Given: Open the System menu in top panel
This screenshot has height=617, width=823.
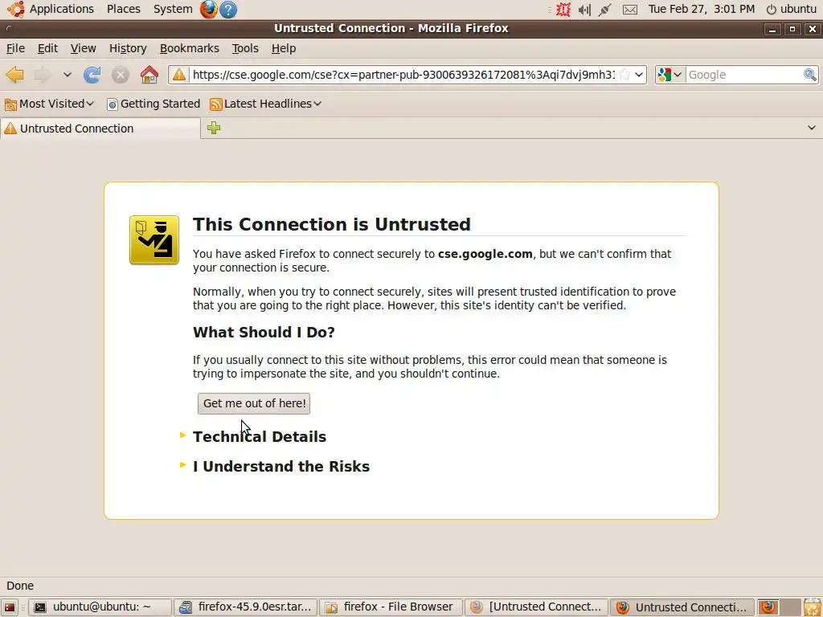Looking at the screenshot, I should point(173,9).
